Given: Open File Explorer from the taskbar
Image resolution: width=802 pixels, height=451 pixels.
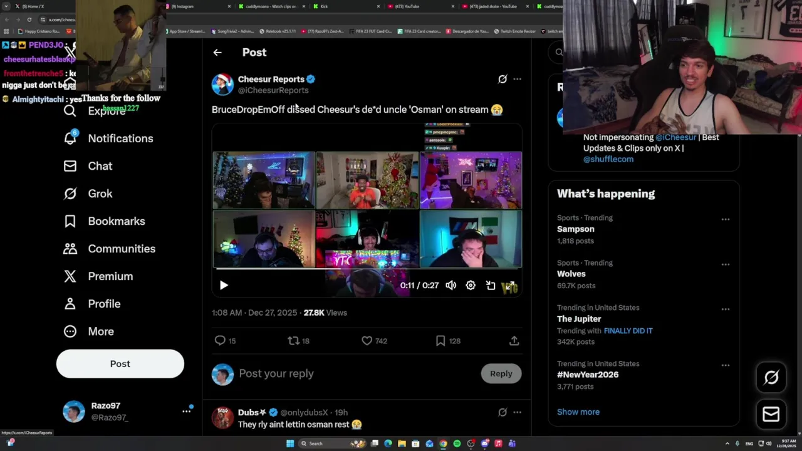Looking at the screenshot, I should click(x=402, y=443).
